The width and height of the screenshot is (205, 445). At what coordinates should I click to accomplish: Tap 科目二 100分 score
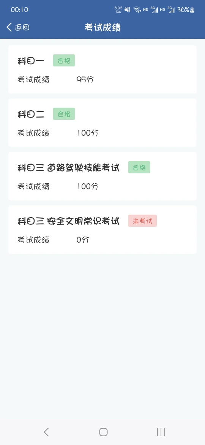click(x=87, y=133)
